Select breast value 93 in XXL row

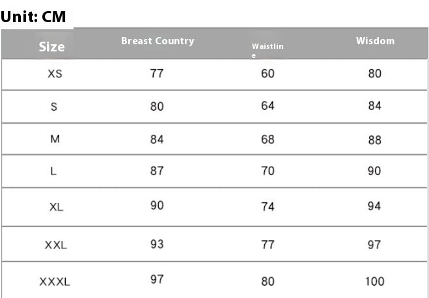(x=157, y=245)
